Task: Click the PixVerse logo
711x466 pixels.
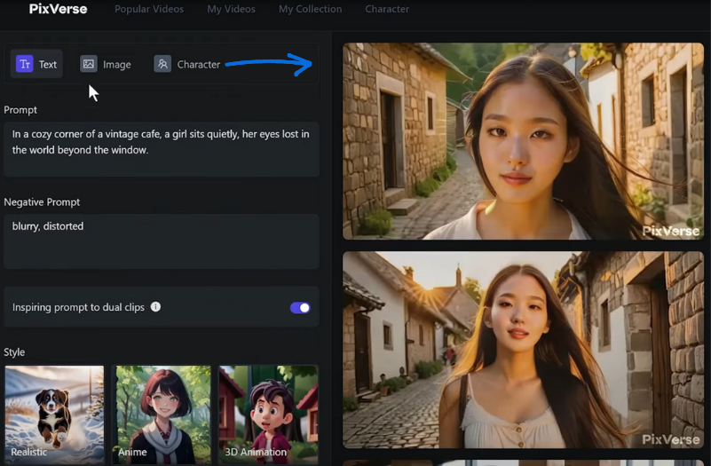Action: pyautogui.click(x=58, y=9)
